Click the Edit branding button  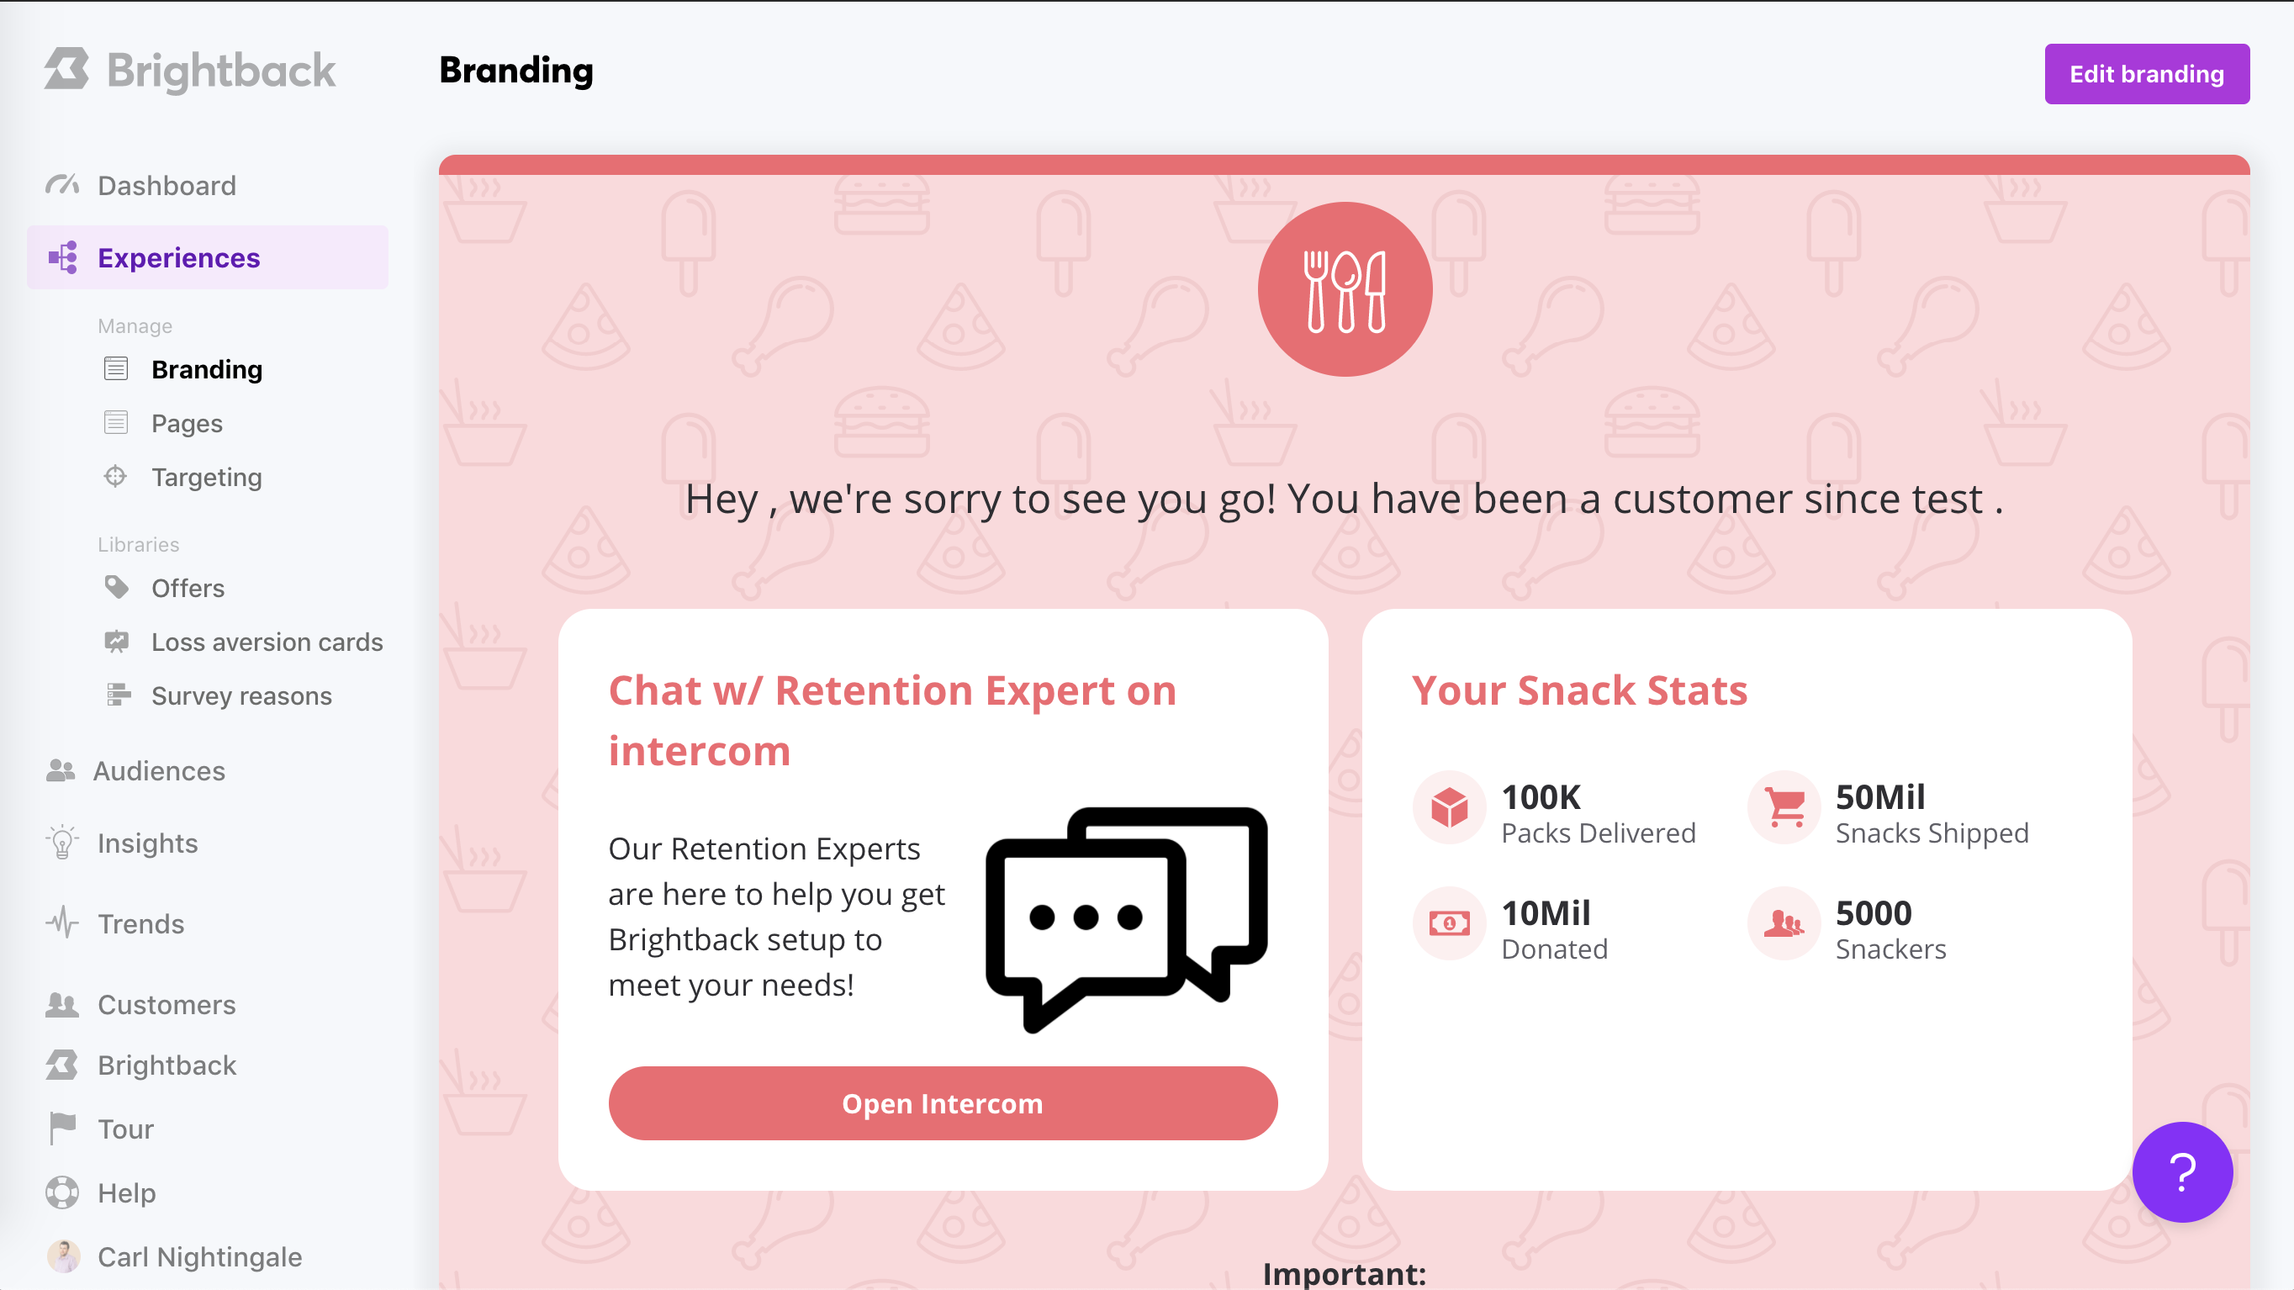pos(2146,74)
